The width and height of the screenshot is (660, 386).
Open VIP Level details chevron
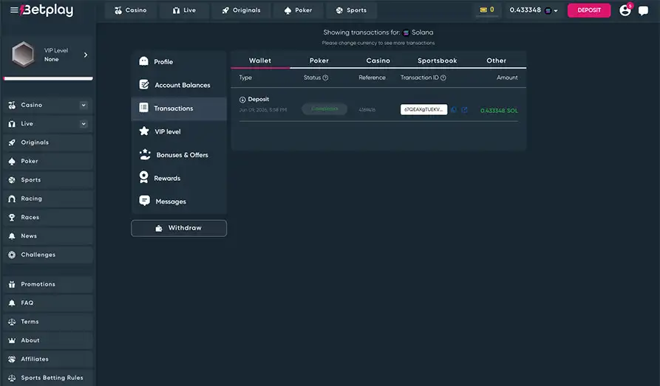(86, 55)
